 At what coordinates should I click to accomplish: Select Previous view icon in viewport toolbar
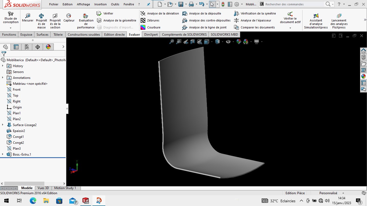pyautogui.click(x=186, y=42)
